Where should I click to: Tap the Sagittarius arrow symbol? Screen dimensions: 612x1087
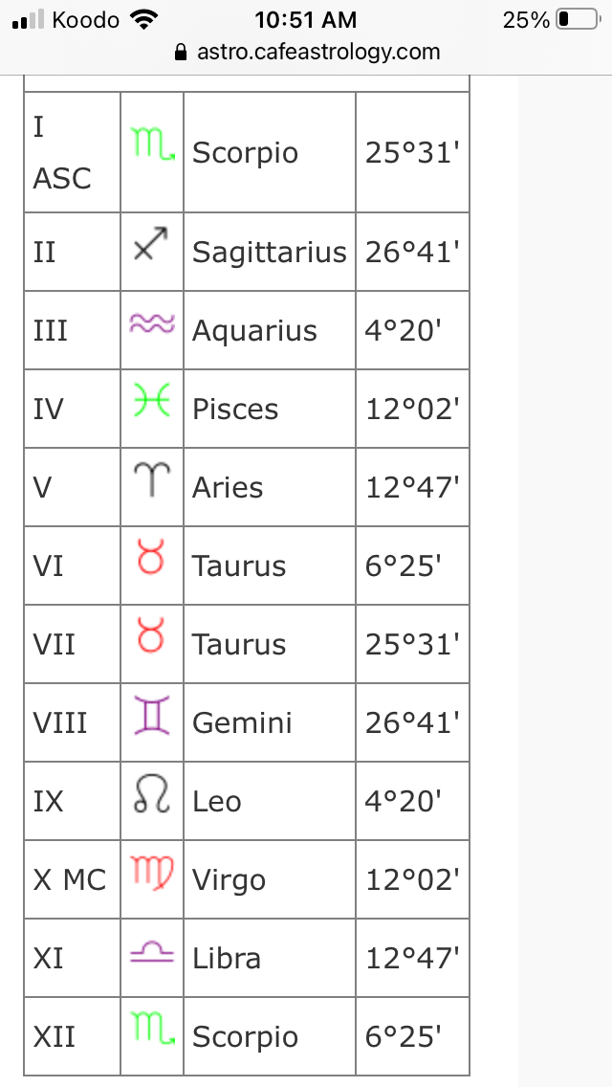pos(151,243)
